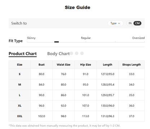Switch units to IN

coord(130,23)
